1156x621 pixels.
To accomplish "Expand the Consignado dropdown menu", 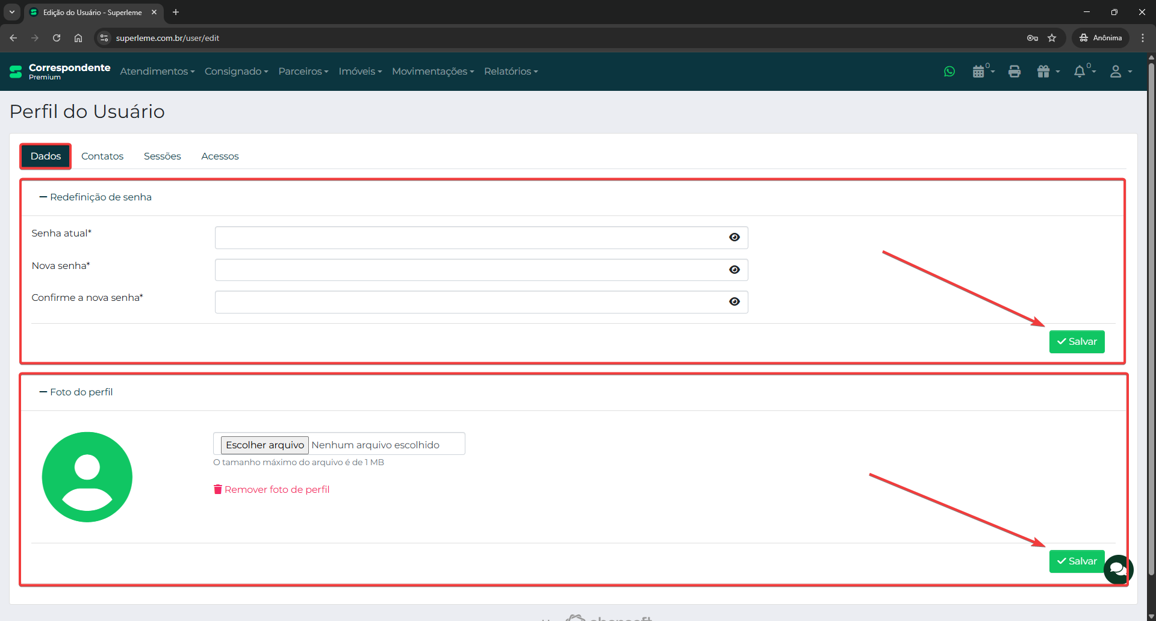I will [236, 72].
